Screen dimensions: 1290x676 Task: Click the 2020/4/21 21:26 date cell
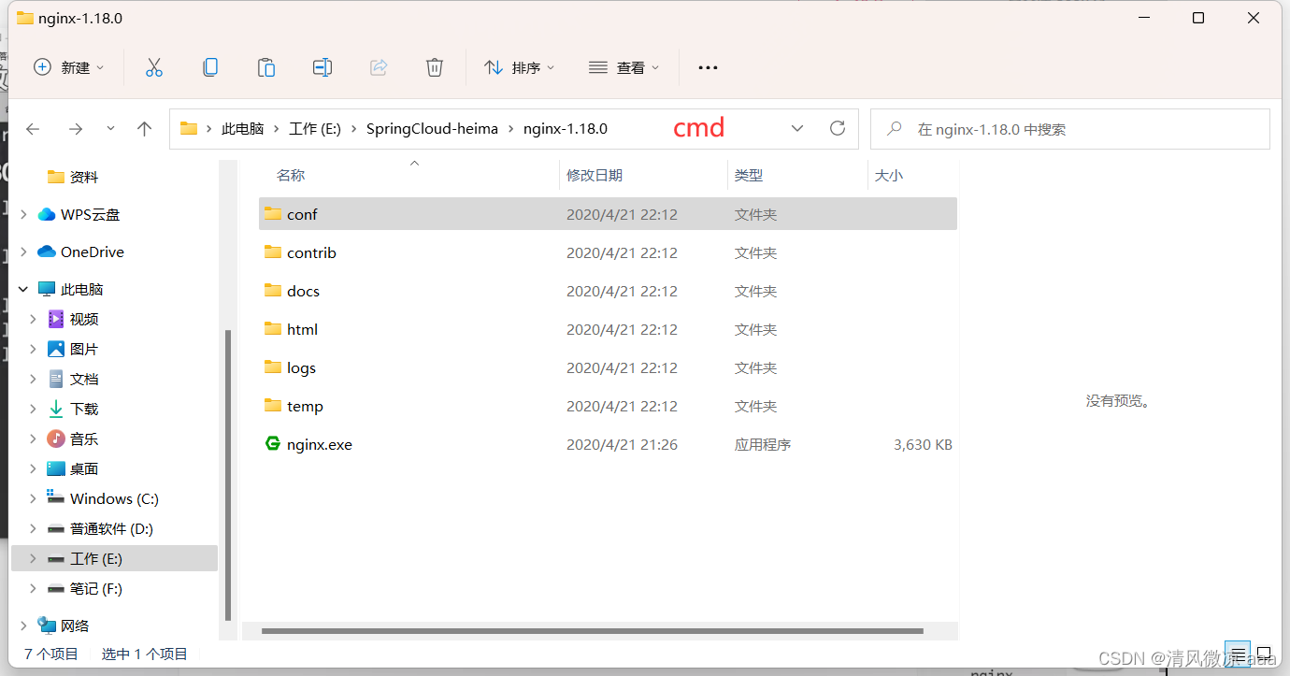click(622, 445)
